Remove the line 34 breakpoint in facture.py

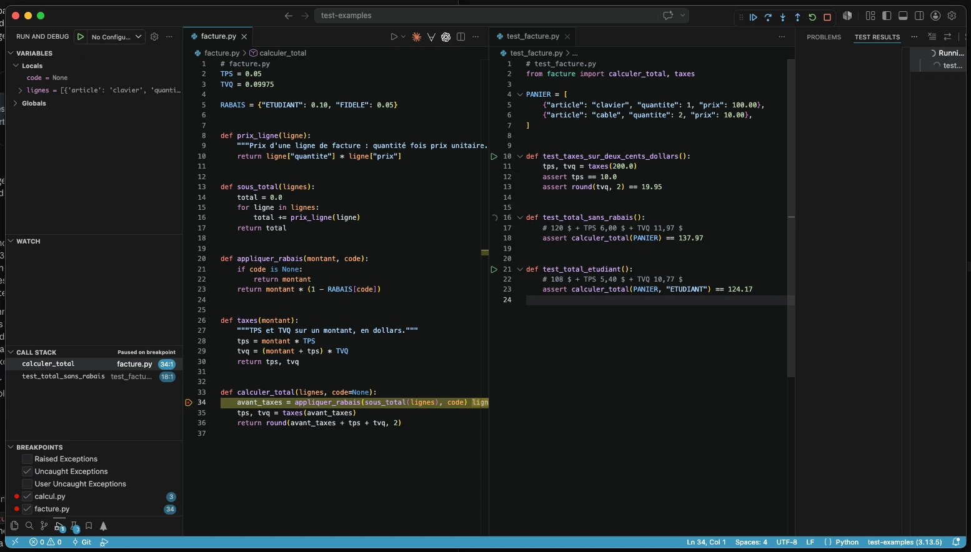189,403
